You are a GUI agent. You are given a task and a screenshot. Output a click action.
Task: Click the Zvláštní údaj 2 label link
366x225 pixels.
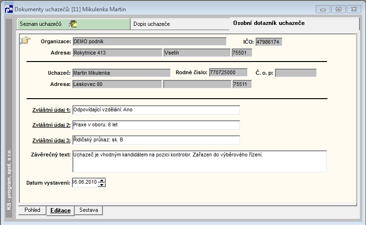tap(51, 125)
